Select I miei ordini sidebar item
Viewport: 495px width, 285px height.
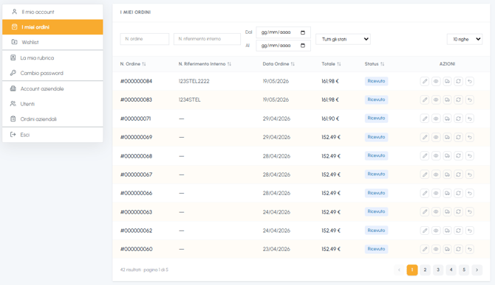pyautogui.click(x=52, y=27)
